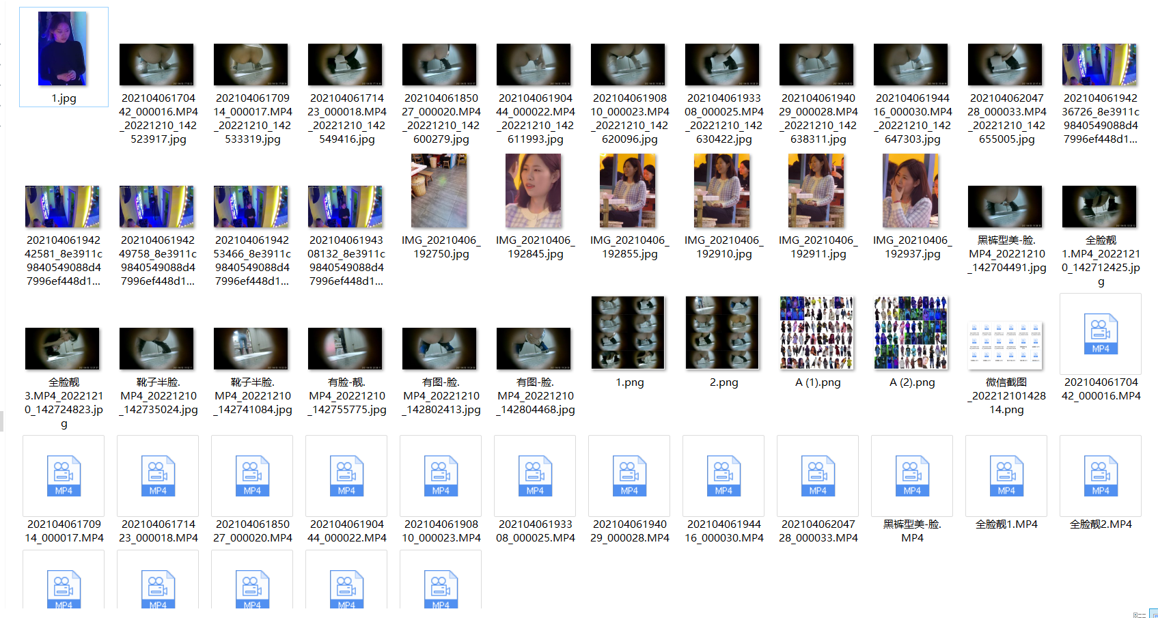1158x618 pixels.
Task: Select the 1.jpg image file
Action: 63,49
